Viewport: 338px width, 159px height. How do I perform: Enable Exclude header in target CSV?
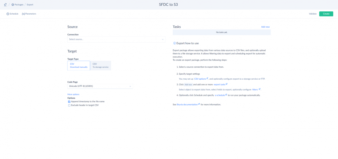coord(69,105)
